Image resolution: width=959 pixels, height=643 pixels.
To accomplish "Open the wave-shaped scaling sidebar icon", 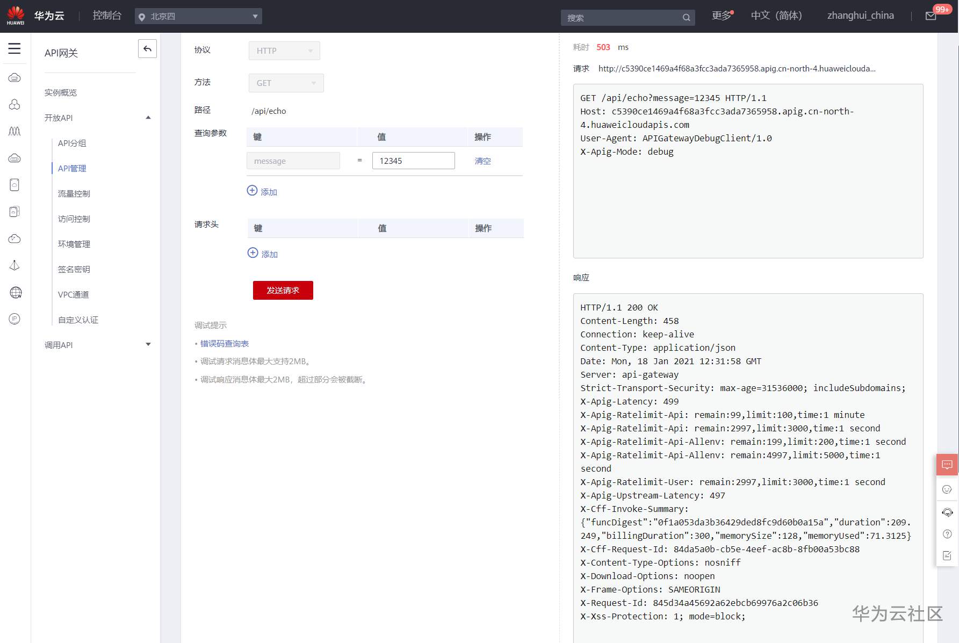I will (15, 131).
